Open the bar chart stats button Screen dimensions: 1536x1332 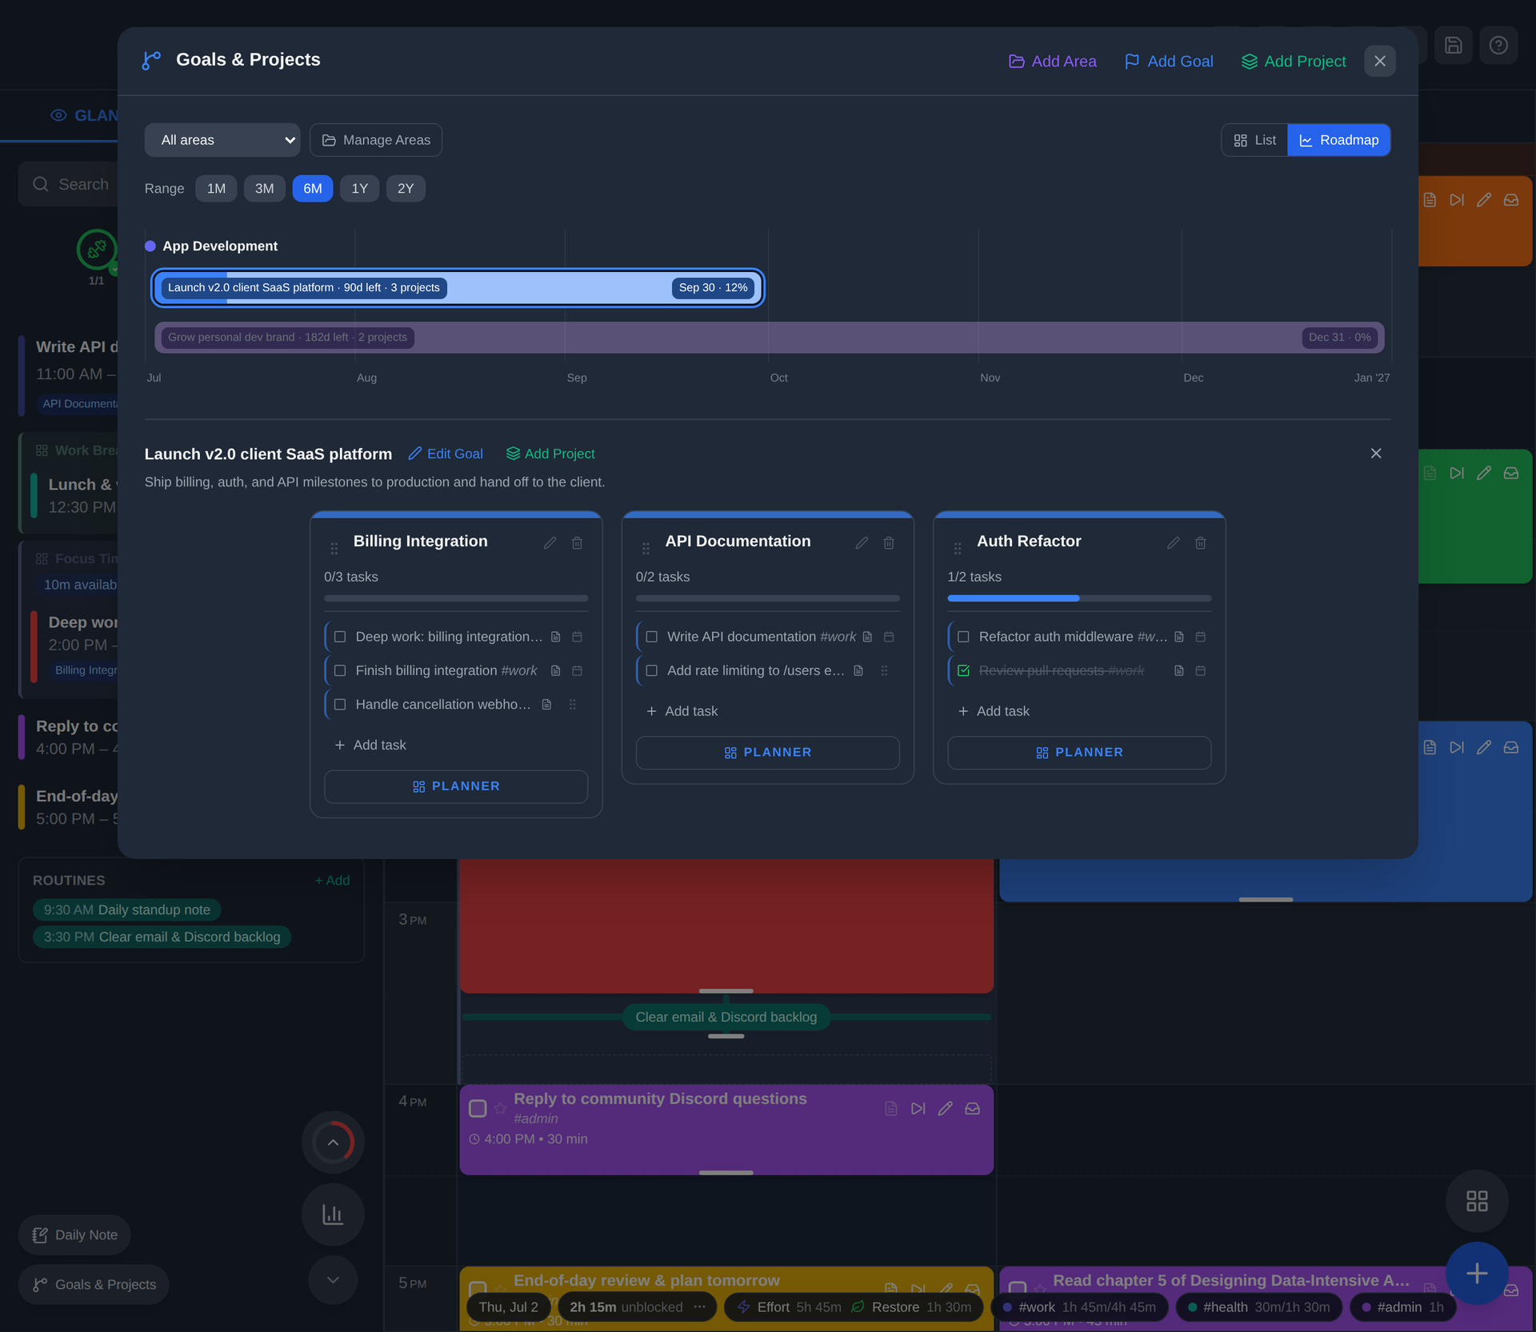point(333,1214)
